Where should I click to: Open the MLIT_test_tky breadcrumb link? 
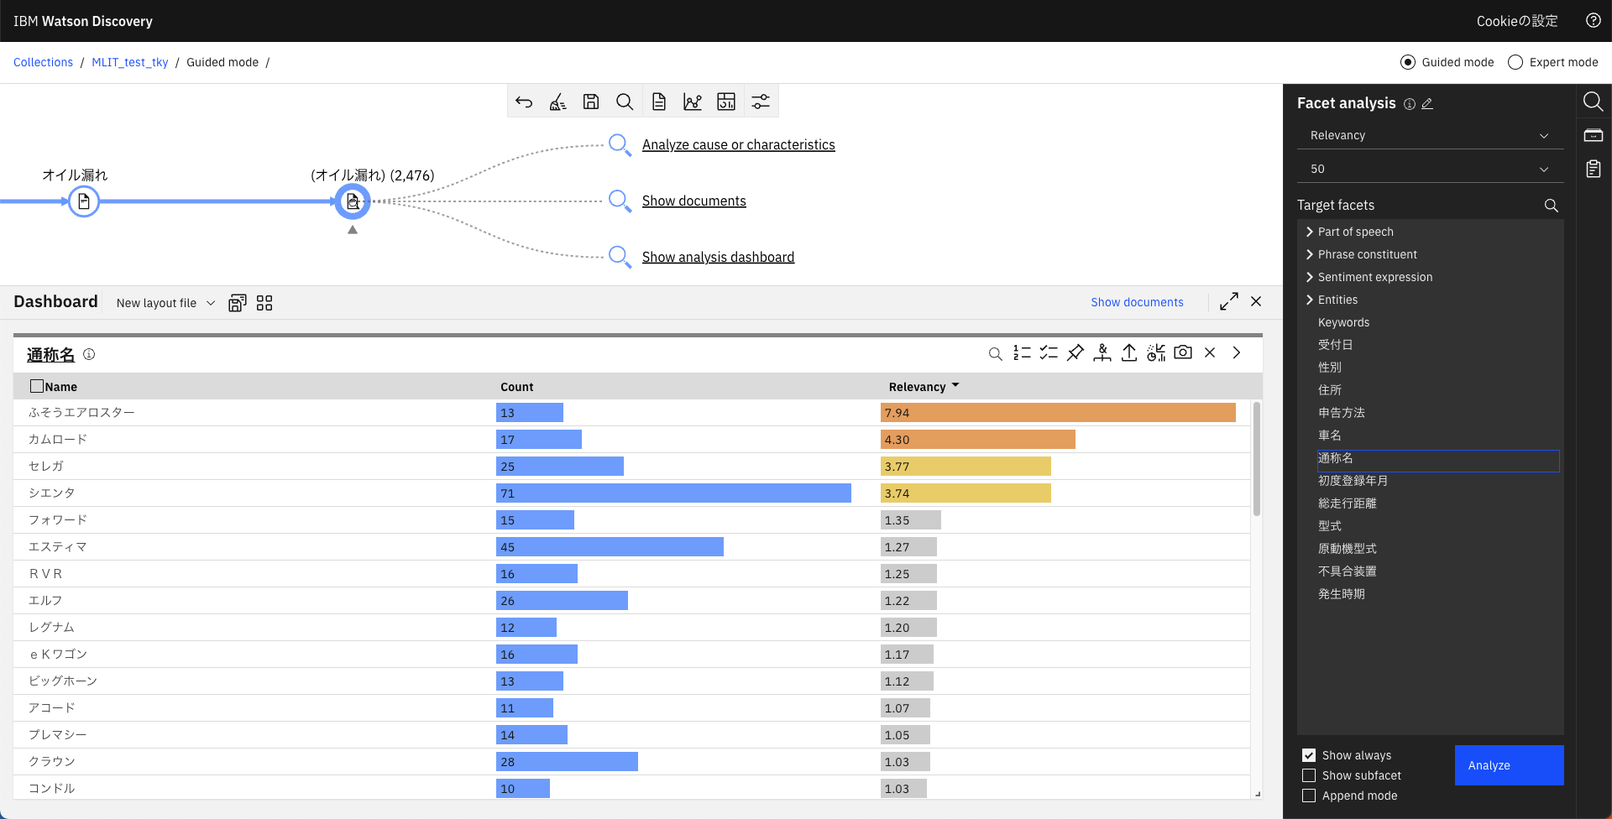[130, 62]
